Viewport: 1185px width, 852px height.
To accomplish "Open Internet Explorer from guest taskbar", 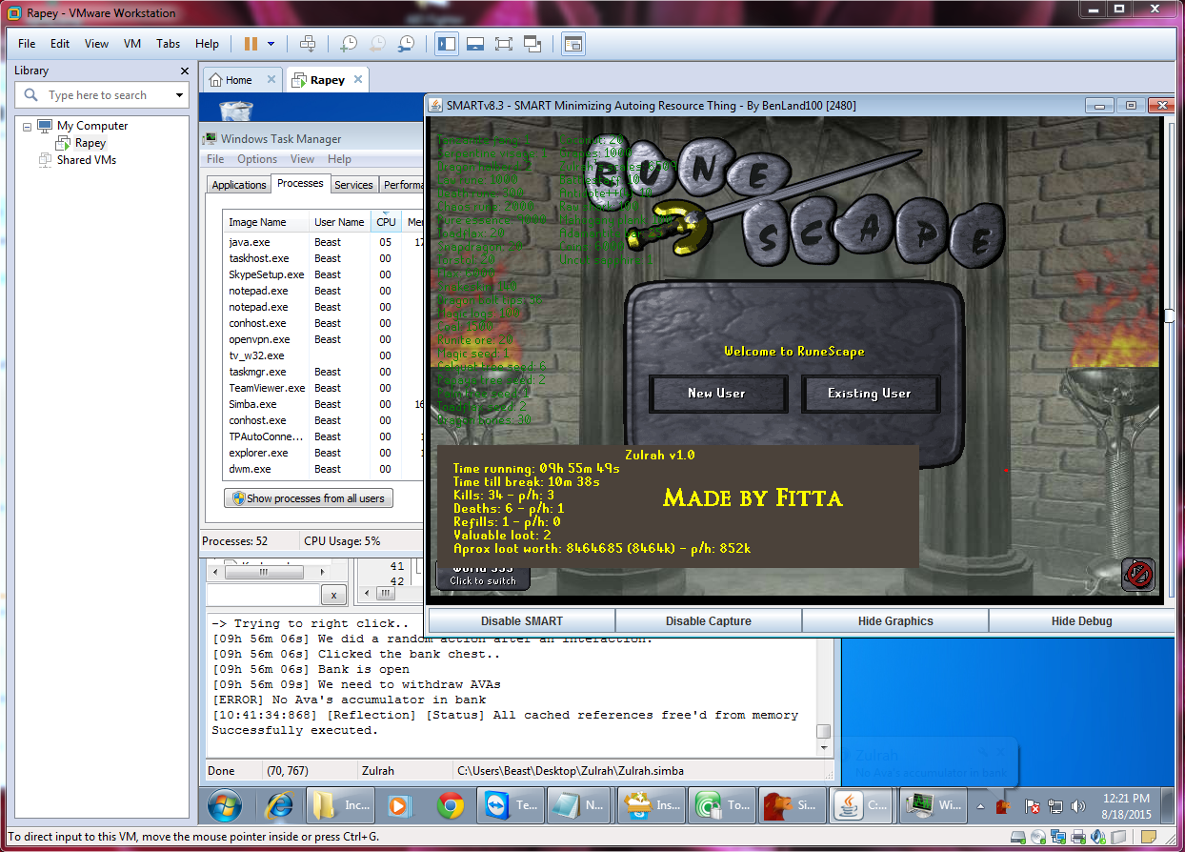I will [280, 805].
